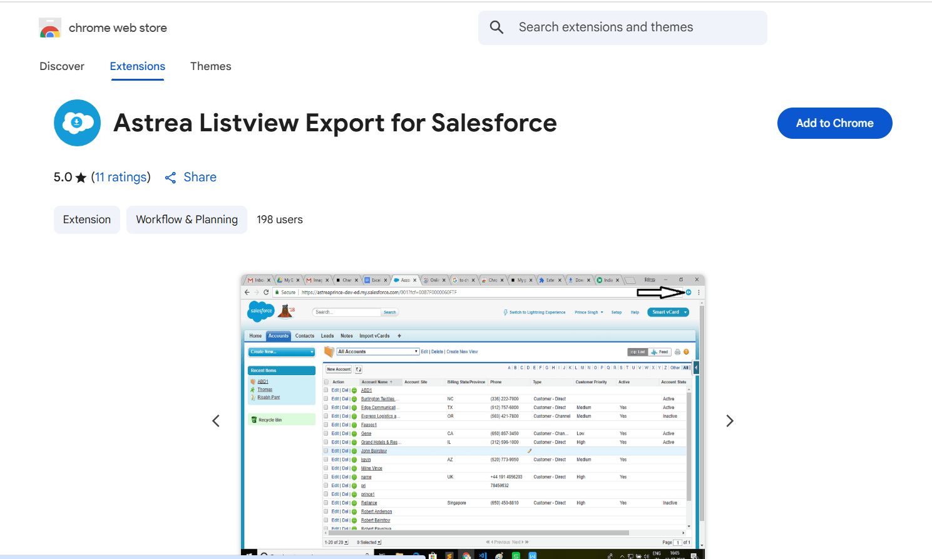Show the previous screenshot with left arrow
The height and width of the screenshot is (559, 932).
tap(216, 421)
